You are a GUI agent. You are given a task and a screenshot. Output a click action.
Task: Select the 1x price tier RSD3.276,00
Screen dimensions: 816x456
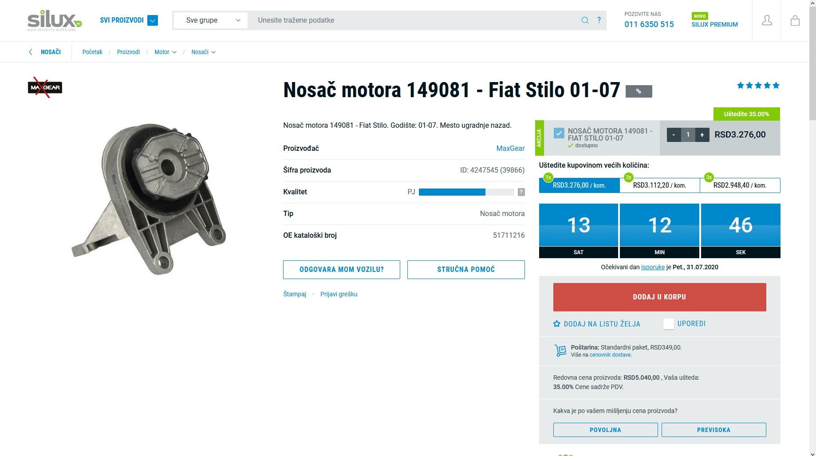click(x=579, y=185)
